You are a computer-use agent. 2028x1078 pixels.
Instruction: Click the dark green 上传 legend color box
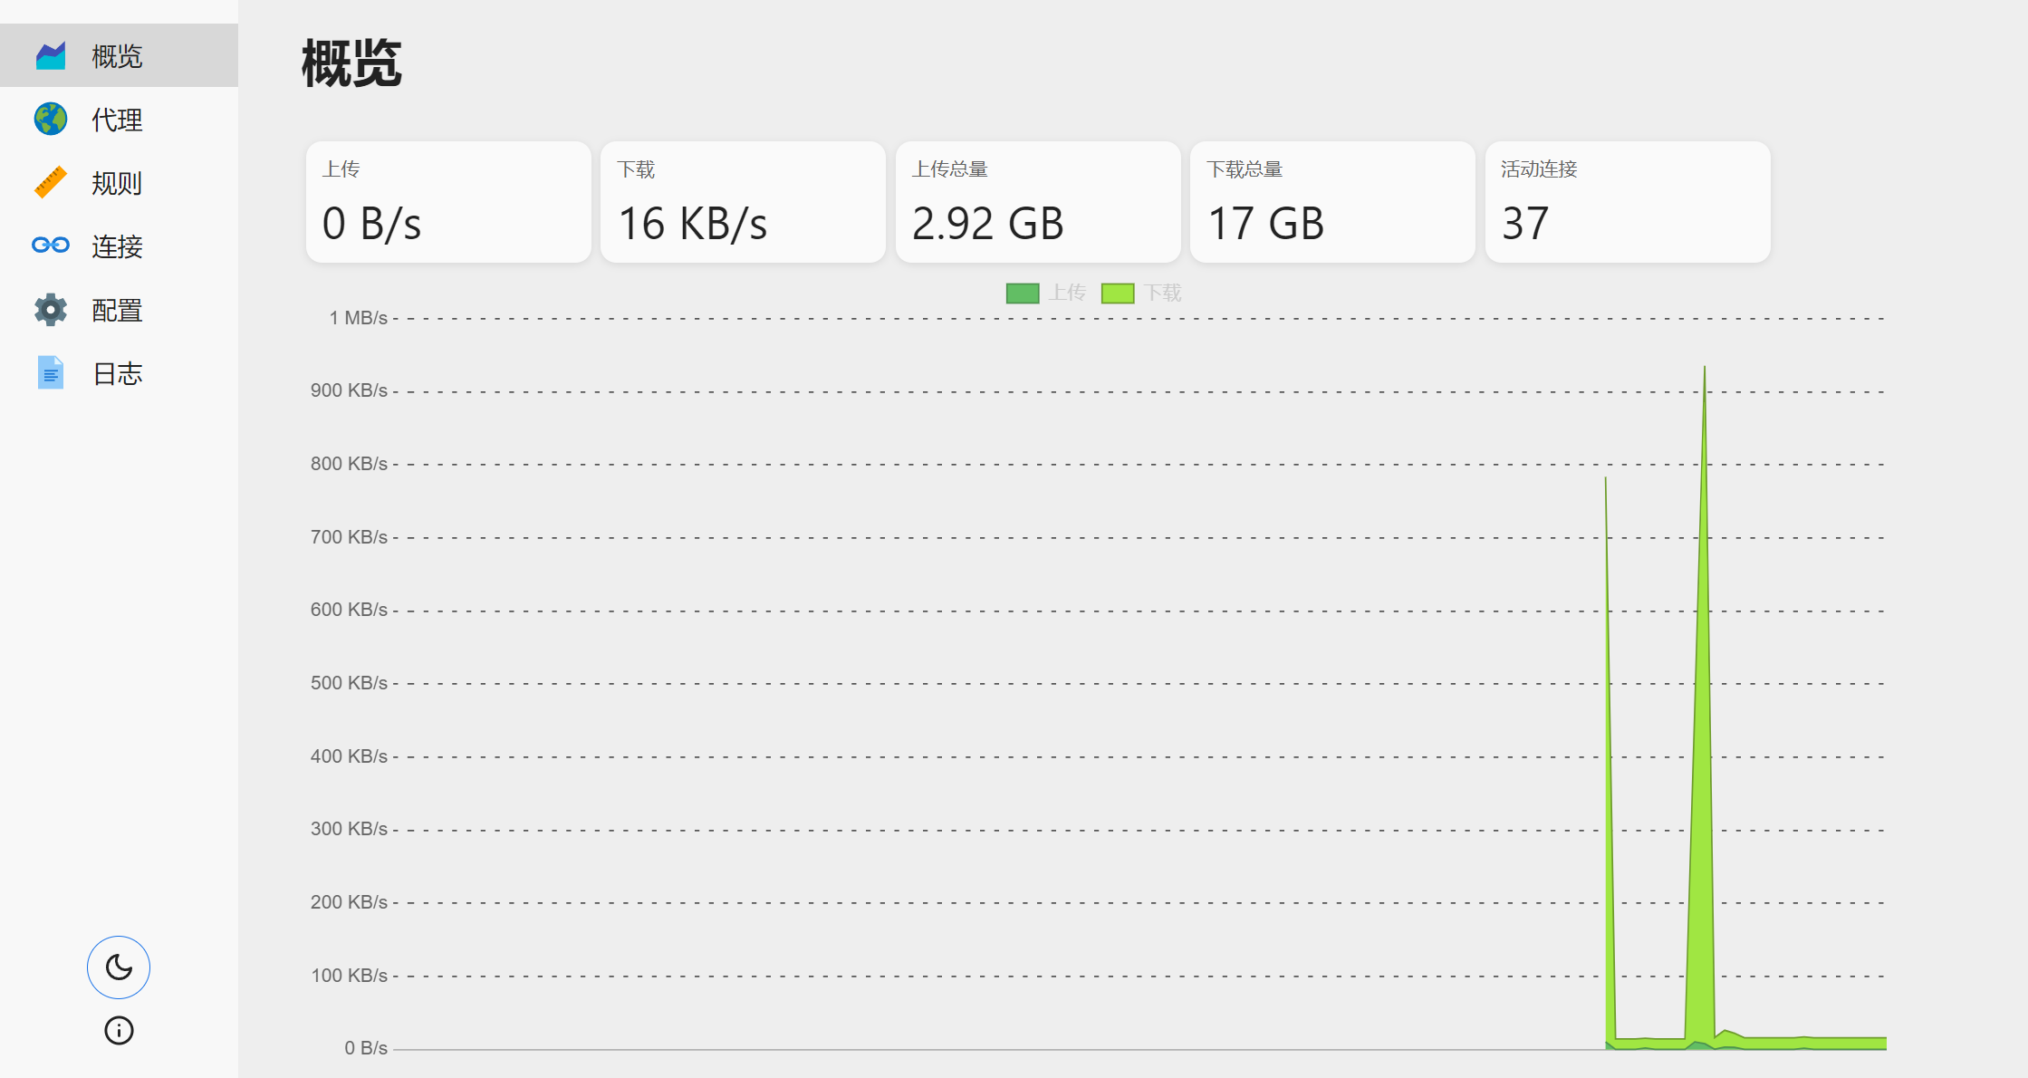(x=1023, y=294)
